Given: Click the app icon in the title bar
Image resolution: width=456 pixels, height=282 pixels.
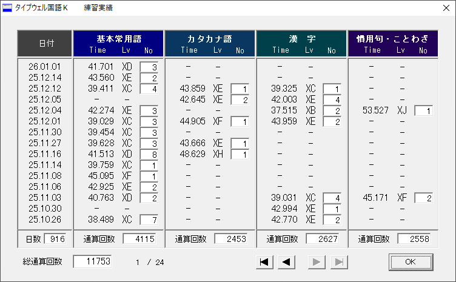Looking at the screenshot, I should (x=7, y=8).
